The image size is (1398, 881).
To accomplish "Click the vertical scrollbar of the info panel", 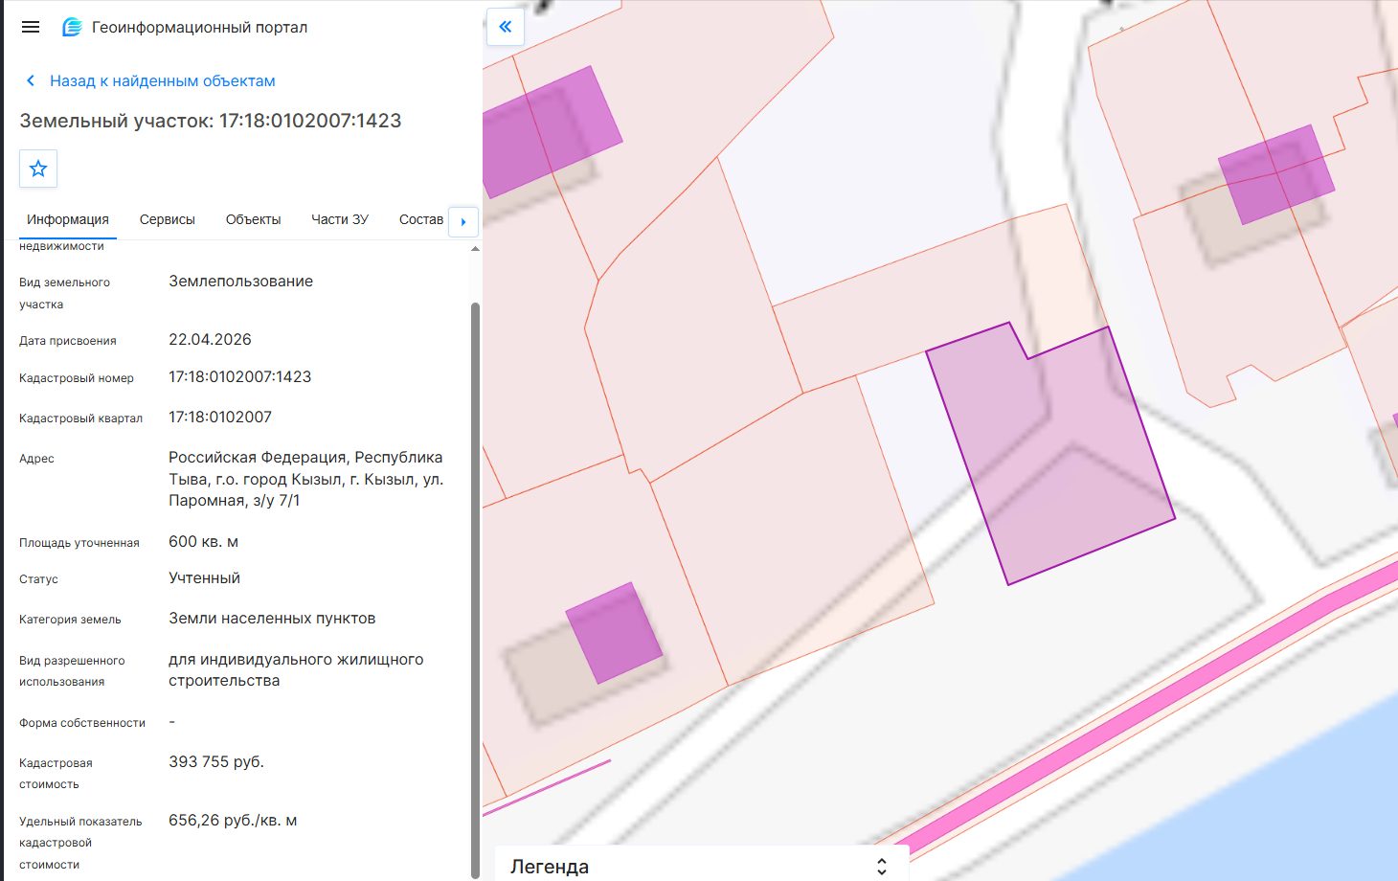I will coord(476,589).
